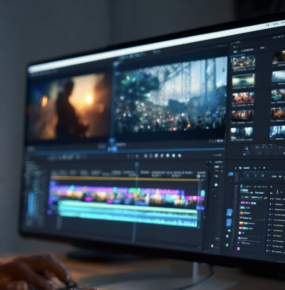Click the source monitor preview with sunset silhouette
The image size is (285, 290).
pos(69,106)
